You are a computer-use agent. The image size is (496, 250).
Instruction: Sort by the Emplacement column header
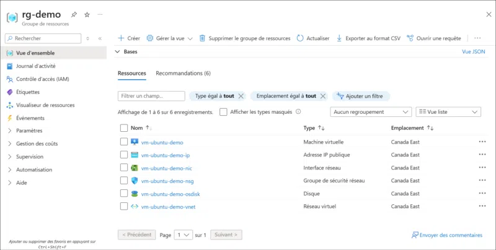tap(412, 128)
